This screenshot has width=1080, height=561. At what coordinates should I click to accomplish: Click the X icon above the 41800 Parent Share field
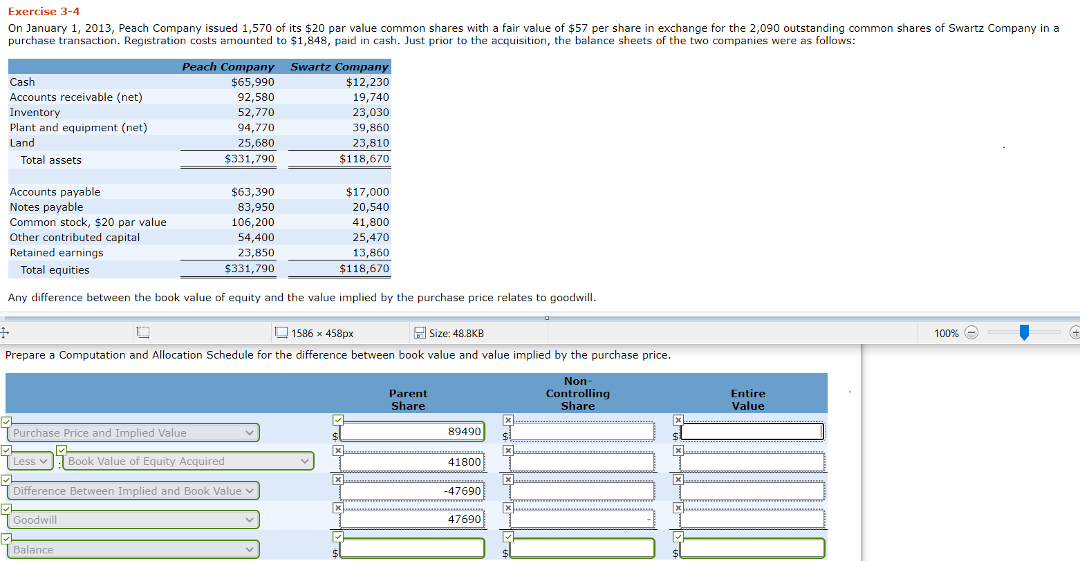337,450
